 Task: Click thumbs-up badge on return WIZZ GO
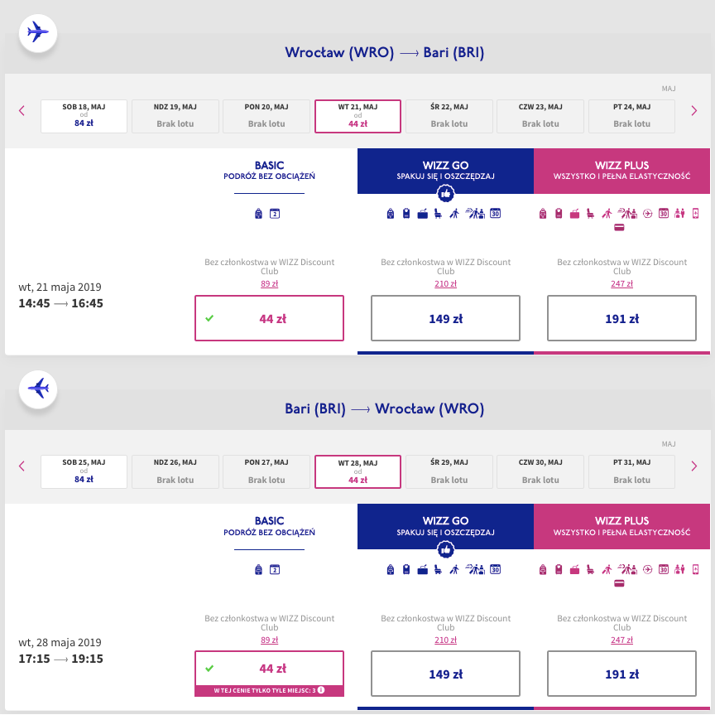pos(445,548)
